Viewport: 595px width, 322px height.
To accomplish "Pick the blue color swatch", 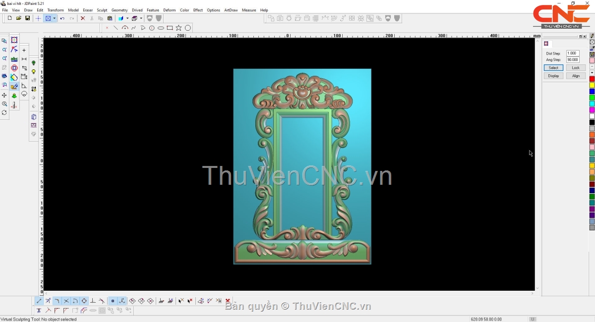I will [x=592, y=92].
